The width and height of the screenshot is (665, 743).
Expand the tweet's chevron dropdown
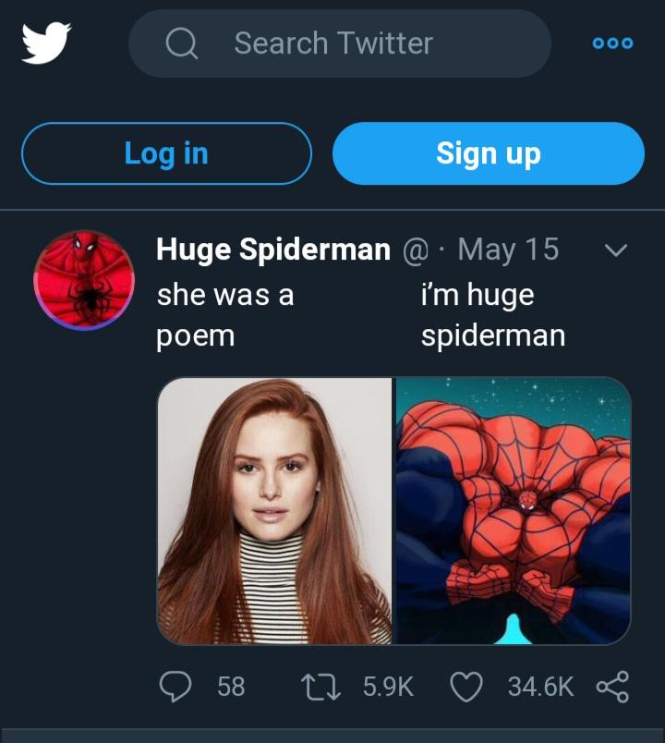tap(614, 250)
